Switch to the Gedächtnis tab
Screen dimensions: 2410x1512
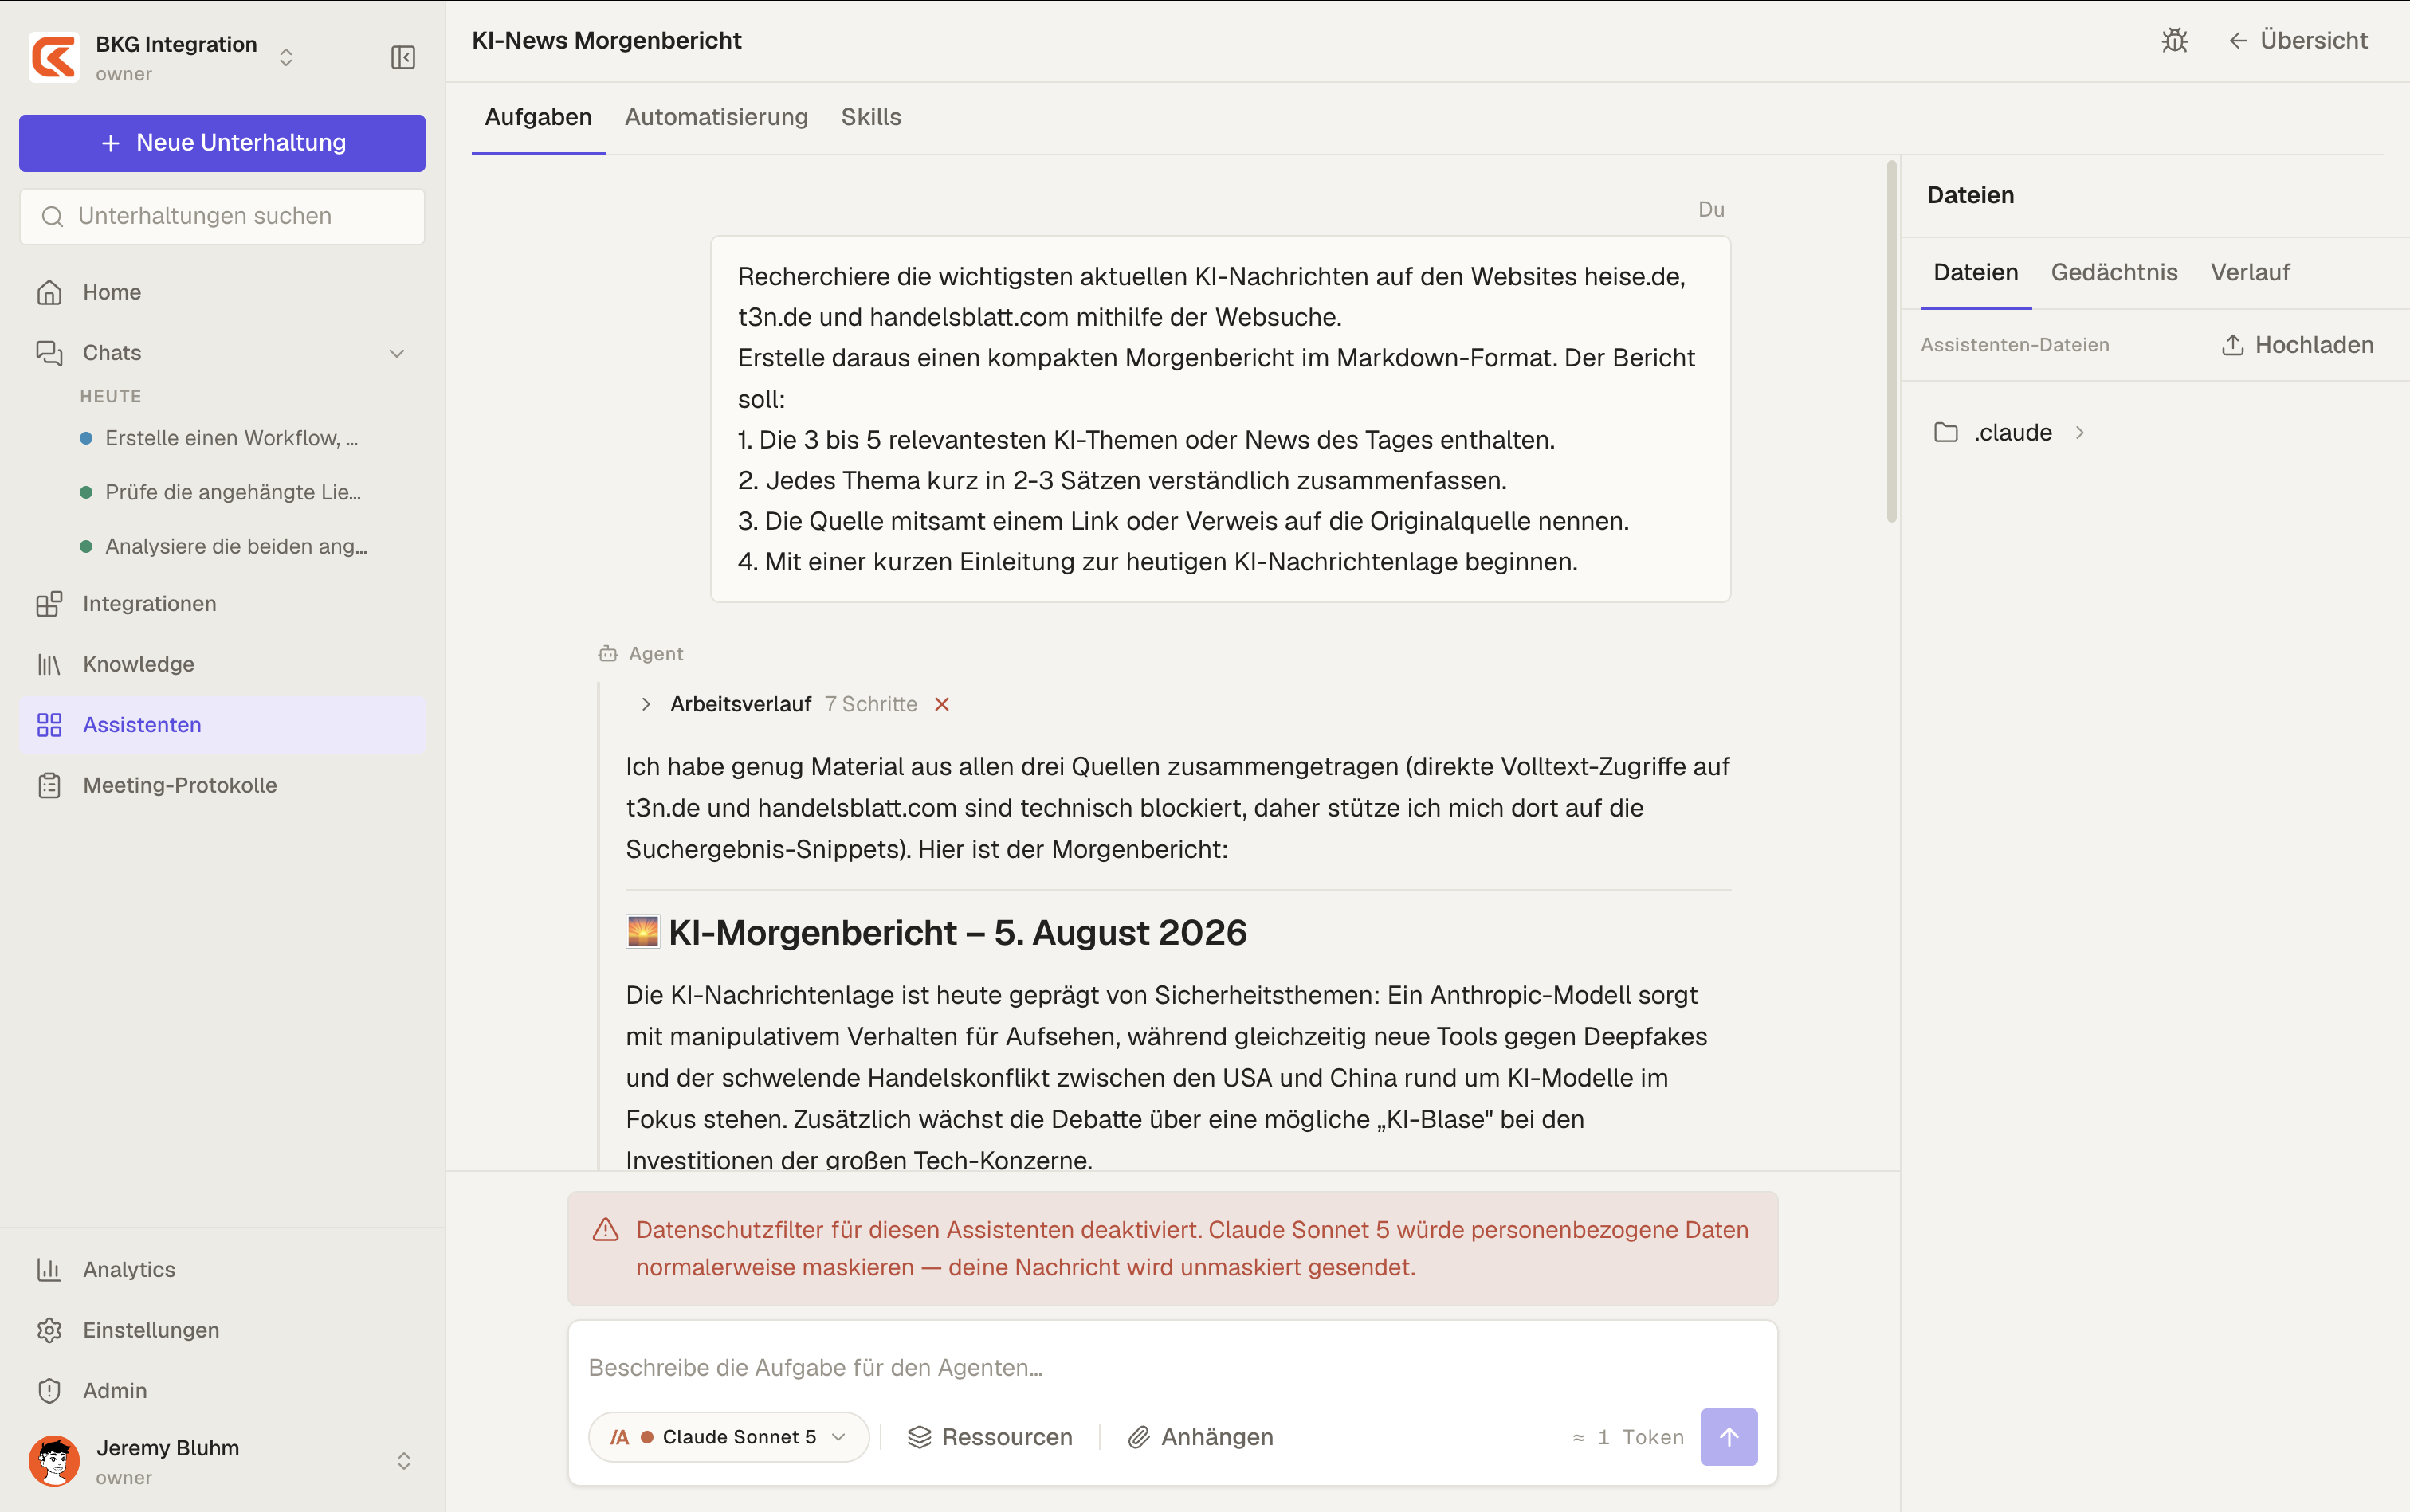[x=2114, y=272]
